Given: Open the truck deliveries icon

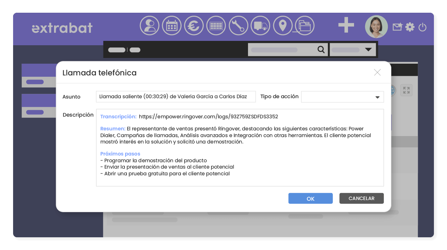Looking at the screenshot, I should 260,25.
